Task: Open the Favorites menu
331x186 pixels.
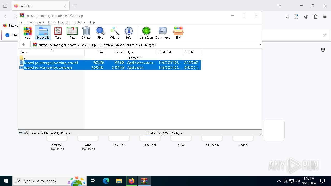Action: tap(64, 22)
